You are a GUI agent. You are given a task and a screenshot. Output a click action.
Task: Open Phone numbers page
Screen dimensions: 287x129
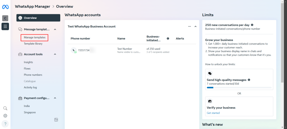33,75
